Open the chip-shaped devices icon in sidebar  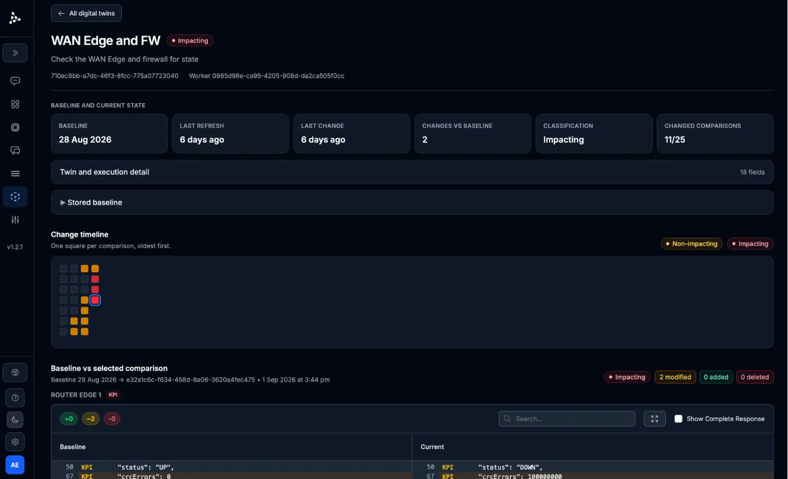[15, 128]
